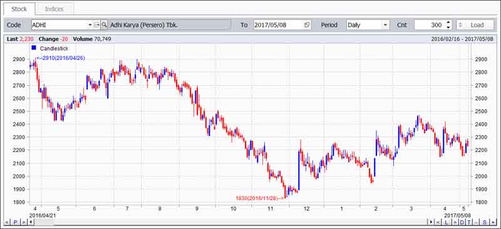501x229 pixels.
Task: Click the Load button
Action: click(475, 25)
